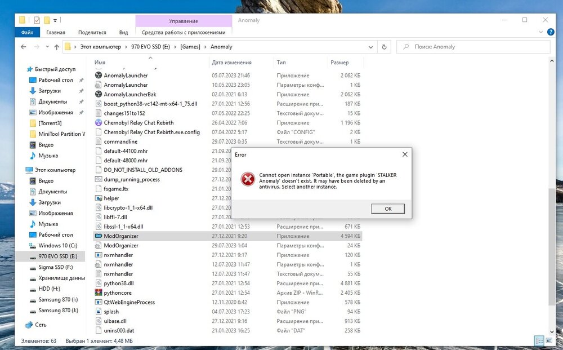Image resolution: width=563 pixels, height=350 pixels.
Task: Open the Поделиться ribbon tab
Action: pyautogui.click(x=92, y=32)
